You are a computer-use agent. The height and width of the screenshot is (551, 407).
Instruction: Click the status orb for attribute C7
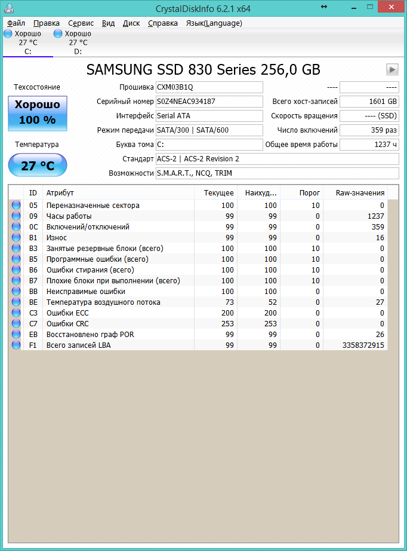pos(16,323)
